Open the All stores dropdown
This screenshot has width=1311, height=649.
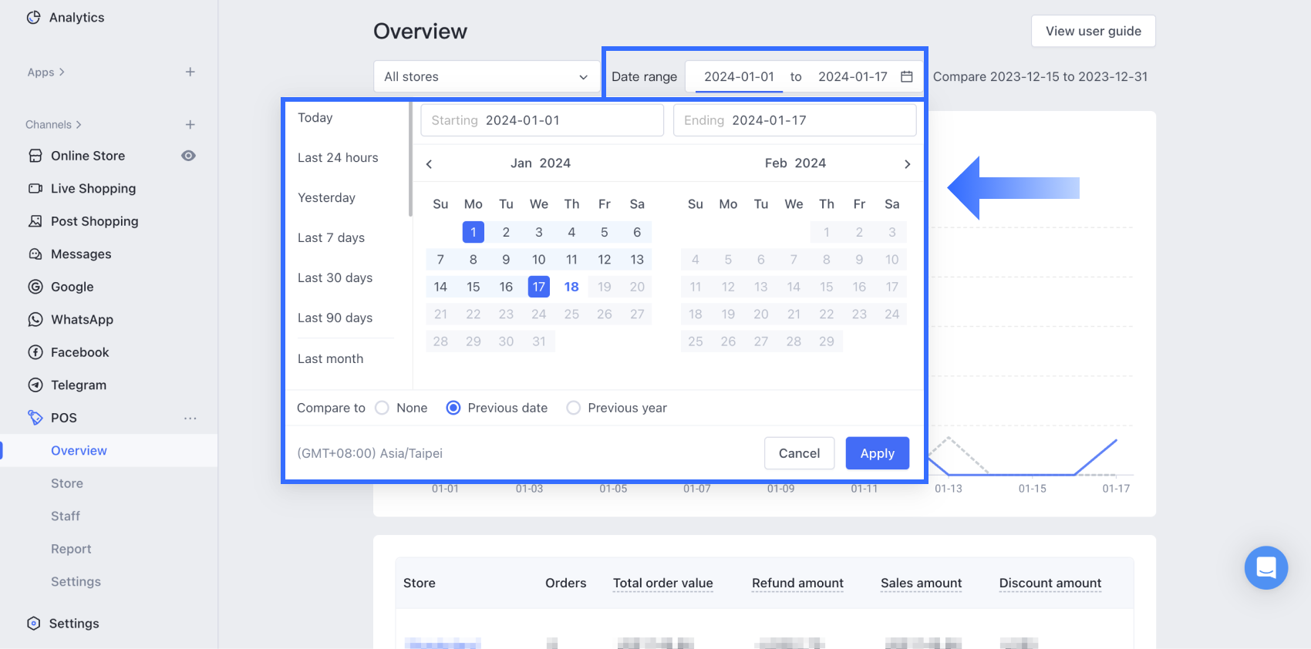tap(486, 76)
